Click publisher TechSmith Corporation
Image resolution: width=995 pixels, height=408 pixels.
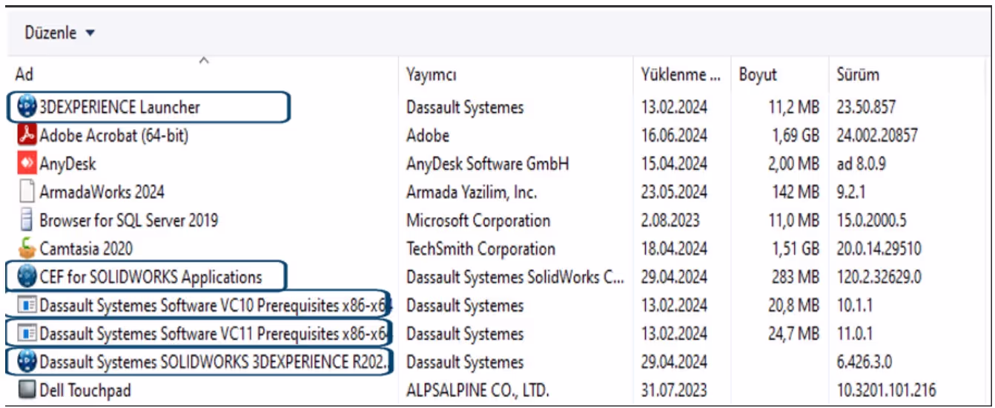480,249
